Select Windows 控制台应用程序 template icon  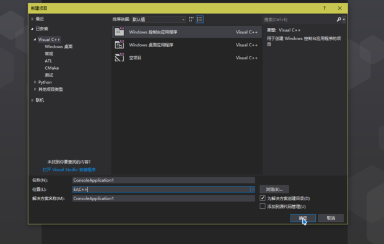120,32
